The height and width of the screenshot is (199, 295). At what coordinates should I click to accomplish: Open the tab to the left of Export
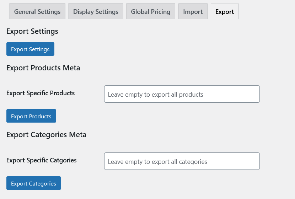pos(193,12)
